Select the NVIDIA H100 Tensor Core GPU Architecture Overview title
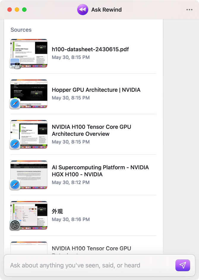 pyautogui.click(x=91, y=130)
